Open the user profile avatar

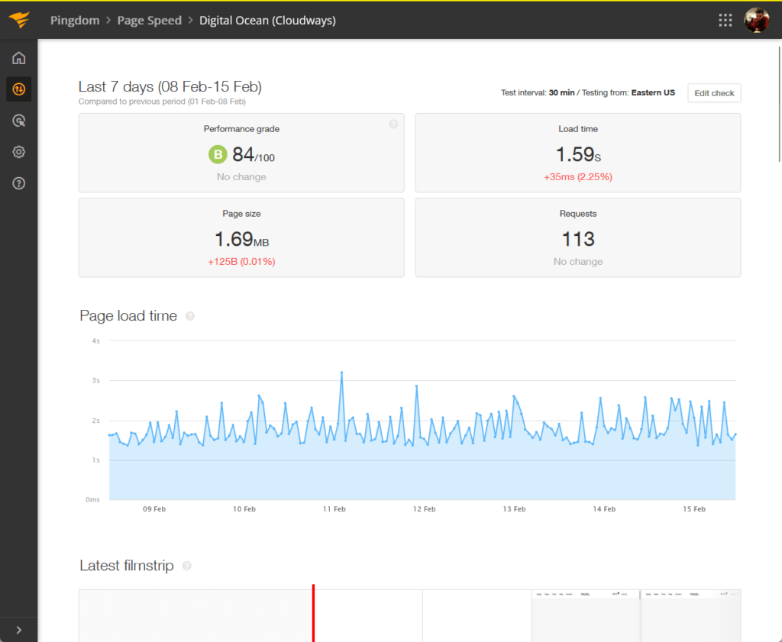click(757, 21)
